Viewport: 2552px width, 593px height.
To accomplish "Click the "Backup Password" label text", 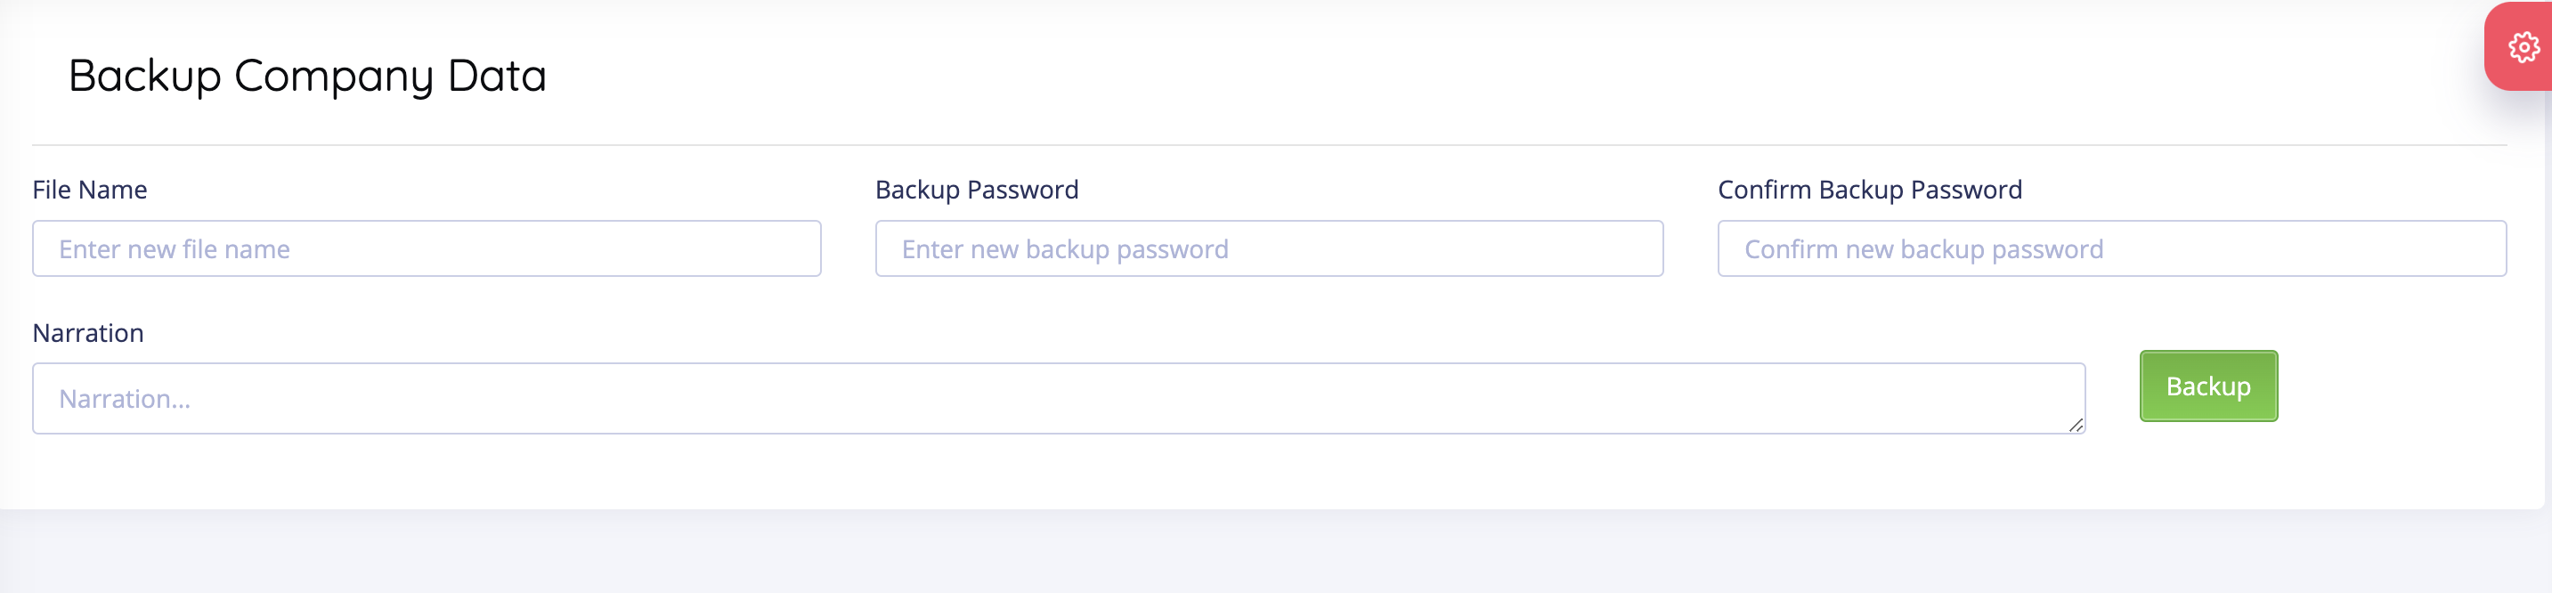I will click(976, 189).
